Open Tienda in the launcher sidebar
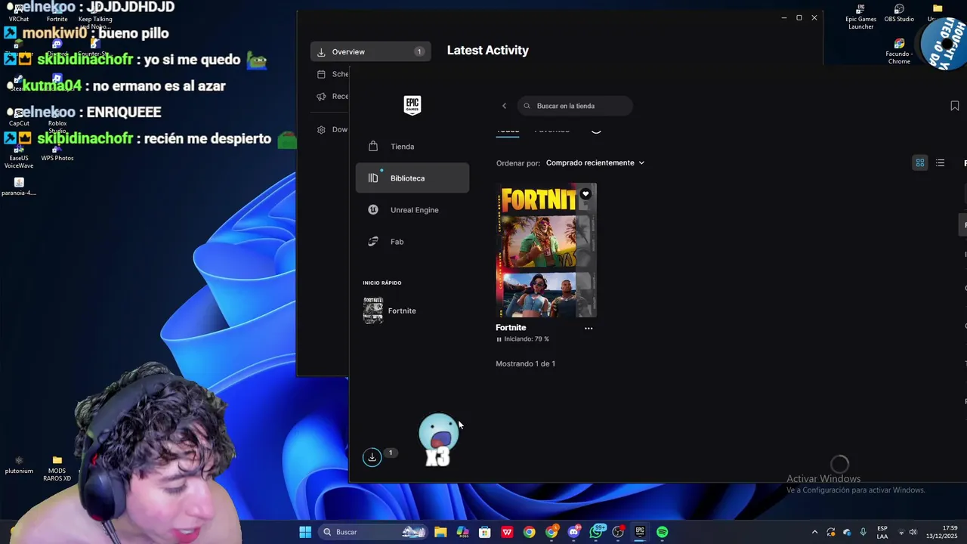This screenshot has width=967, height=544. (412, 147)
